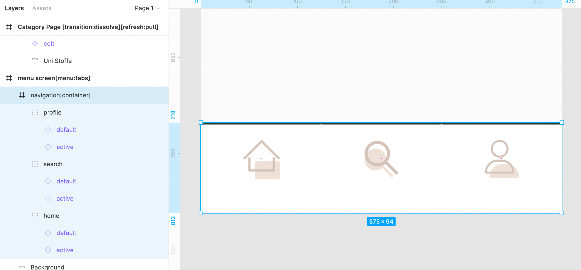Screen dimensions: 581x270
Task: Click the group icon next to profile
Action: [35, 112]
